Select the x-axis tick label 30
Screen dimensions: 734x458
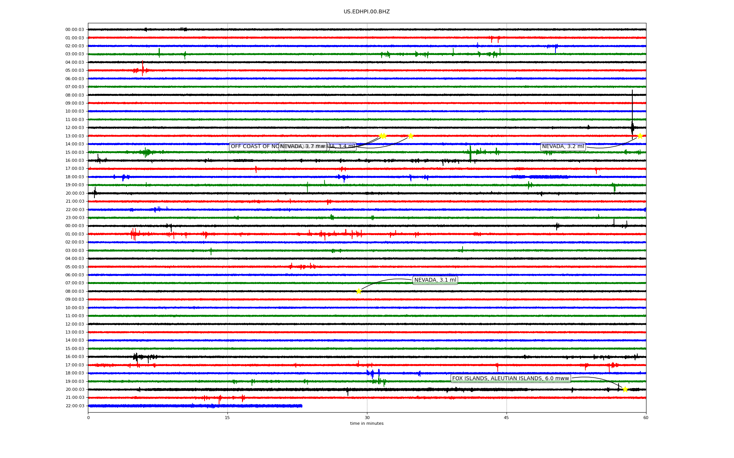click(367, 418)
